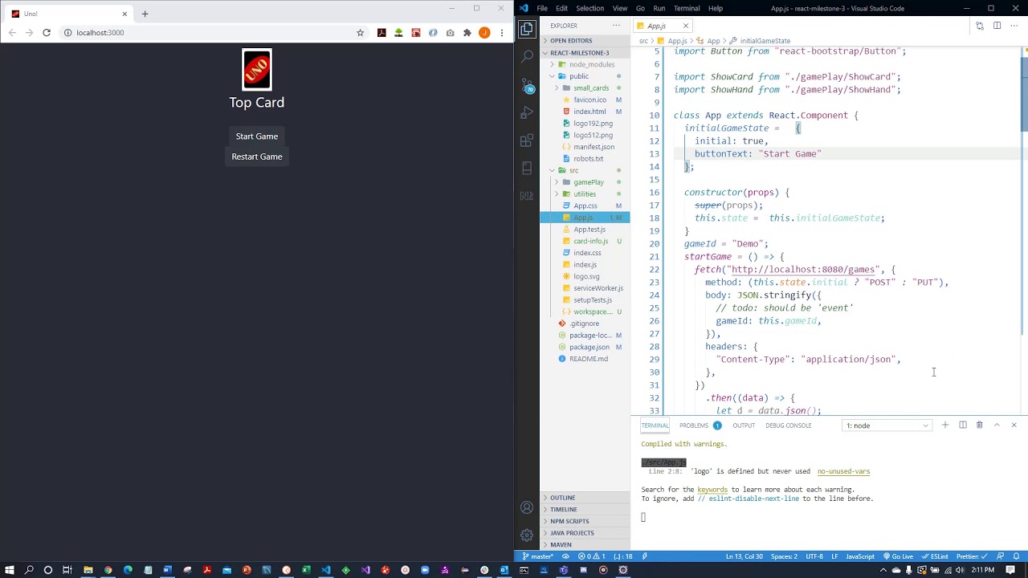Image resolution: width=1028 pixels, height=578 pixels.
Task: Open Run and Debug view in activity bar
Action: (527, 113)
